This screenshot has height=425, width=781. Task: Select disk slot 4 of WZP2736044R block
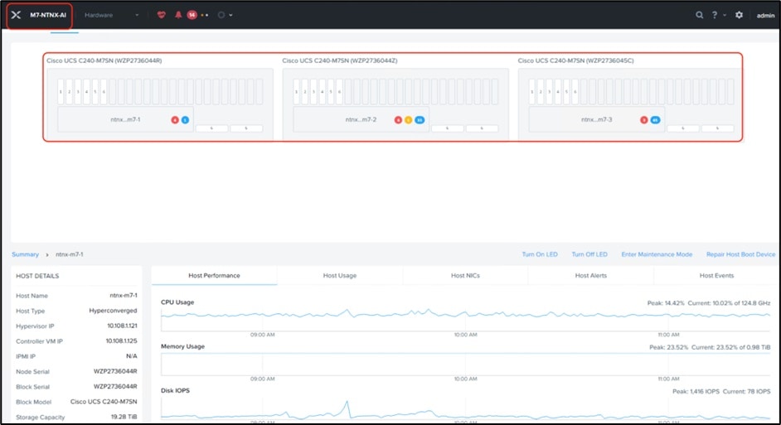coord(87,92)
